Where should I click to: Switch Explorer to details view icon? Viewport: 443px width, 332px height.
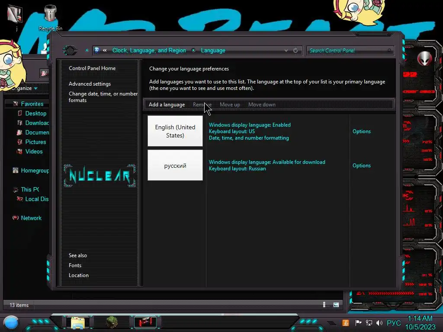(324, 305)
